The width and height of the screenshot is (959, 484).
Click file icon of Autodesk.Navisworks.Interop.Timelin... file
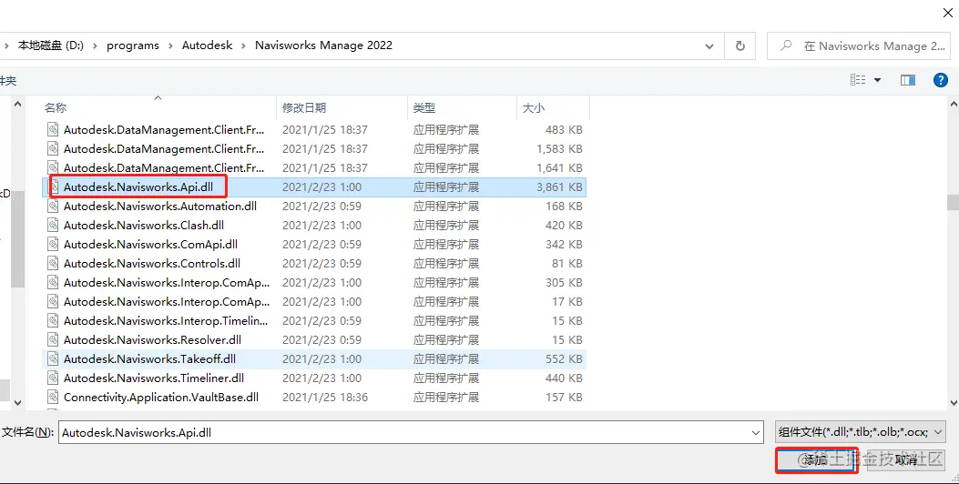click(54, 321)
